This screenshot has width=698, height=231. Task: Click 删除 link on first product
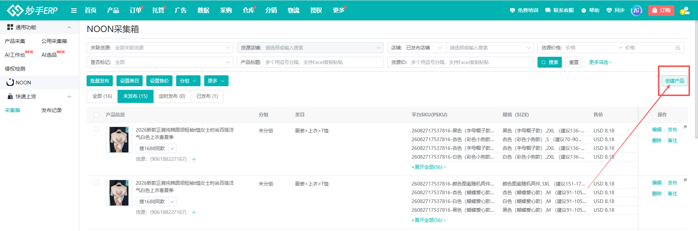pos(657,140)
